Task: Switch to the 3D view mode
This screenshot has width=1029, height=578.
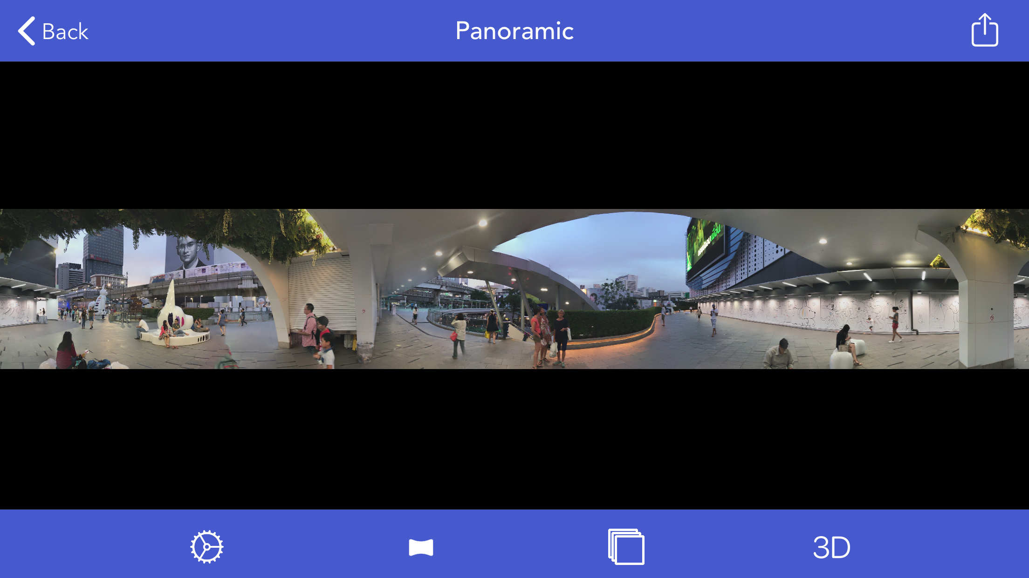Action: point(831,547)
